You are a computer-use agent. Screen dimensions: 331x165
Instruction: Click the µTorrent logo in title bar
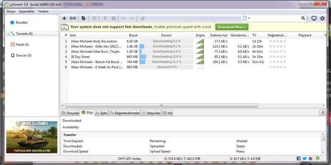[x=7, y=4]
